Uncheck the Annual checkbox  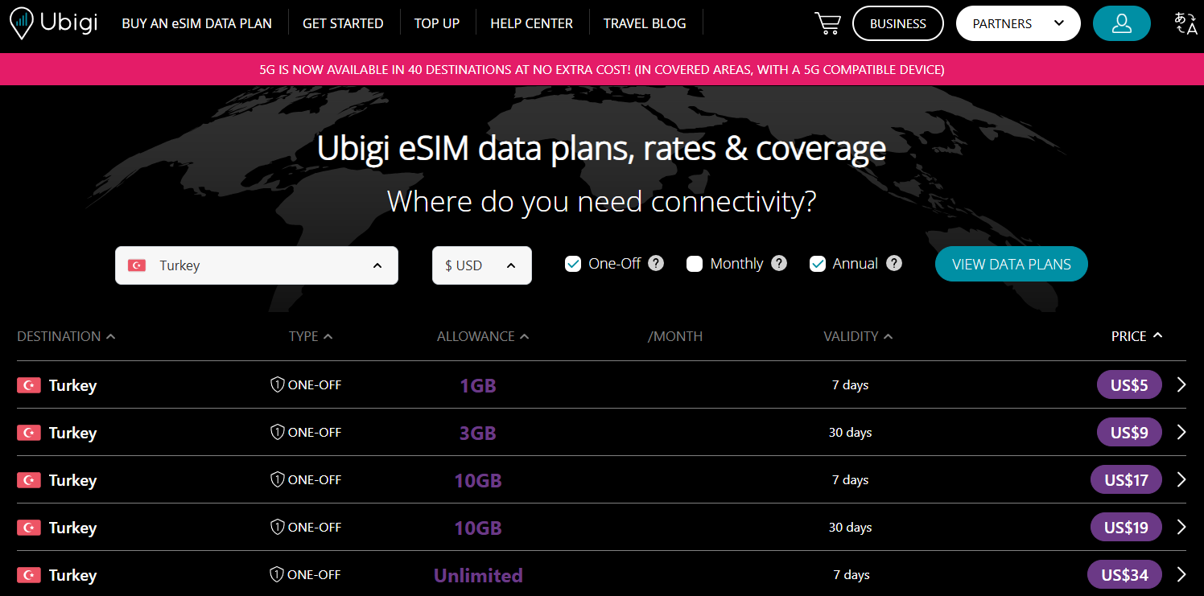coord(818,264)
